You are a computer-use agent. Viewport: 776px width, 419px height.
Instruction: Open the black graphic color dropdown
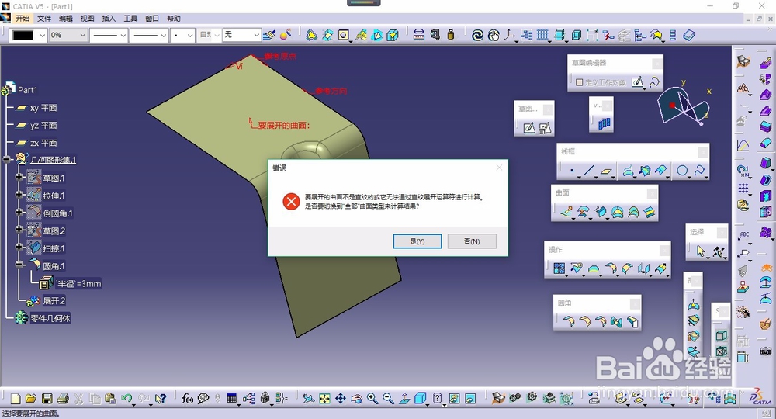coord(28,35)
